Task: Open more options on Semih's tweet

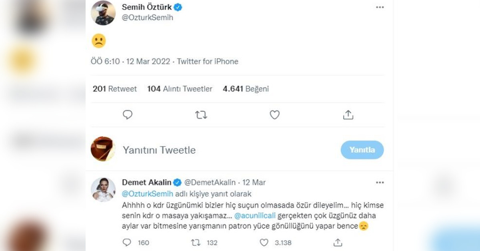Action: (380, 8)
